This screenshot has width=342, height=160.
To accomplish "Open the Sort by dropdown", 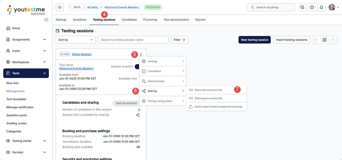I will tap(76, 40).
